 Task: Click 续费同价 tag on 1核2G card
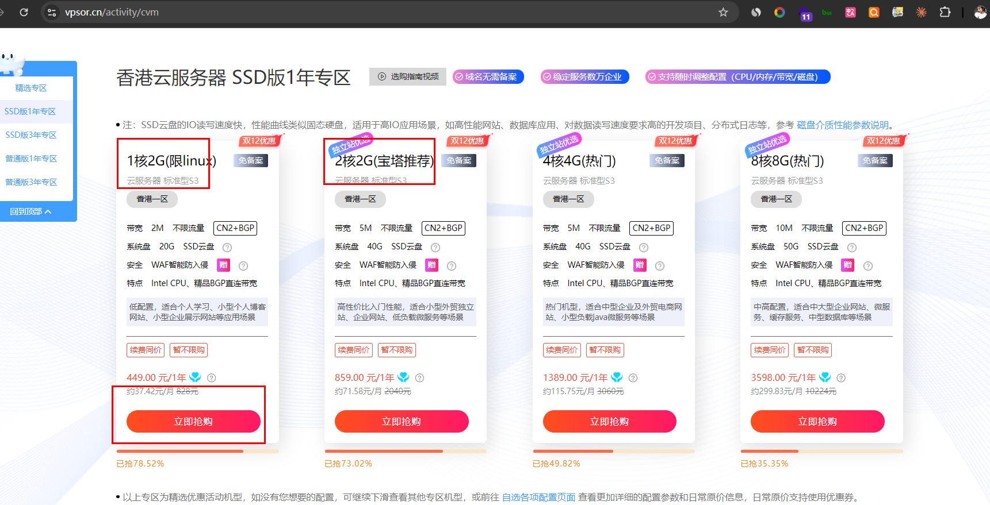pos(146,350)
